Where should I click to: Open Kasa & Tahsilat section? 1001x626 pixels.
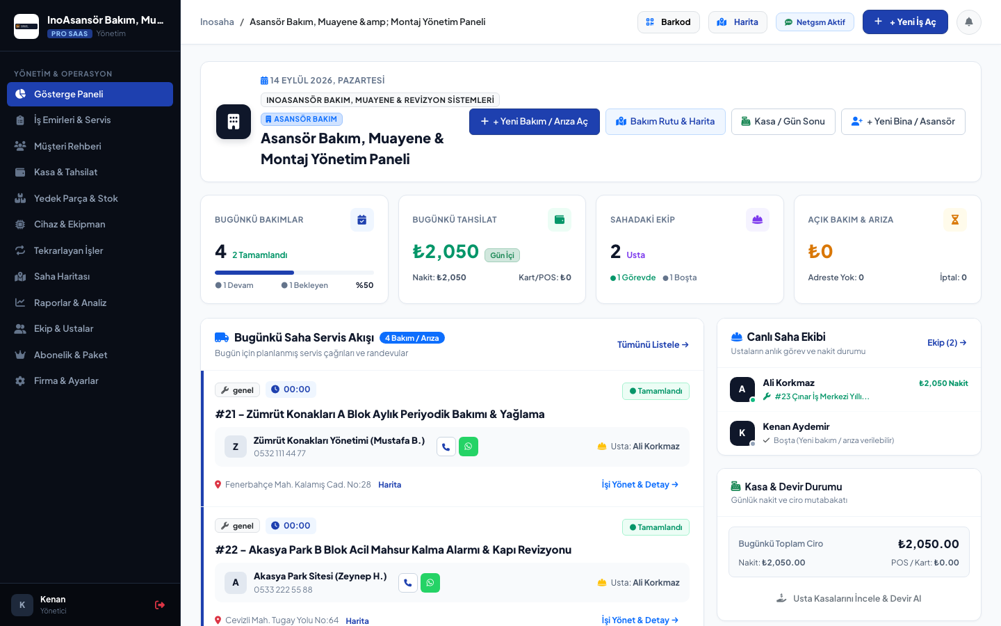90,172
